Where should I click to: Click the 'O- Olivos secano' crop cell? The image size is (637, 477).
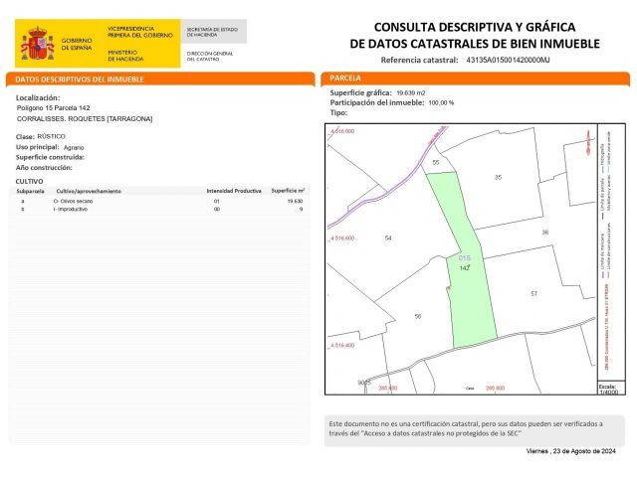coord(73,201)
